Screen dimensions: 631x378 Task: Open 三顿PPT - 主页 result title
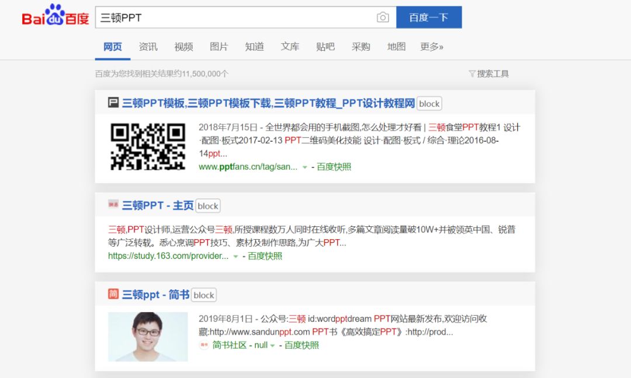158,206
